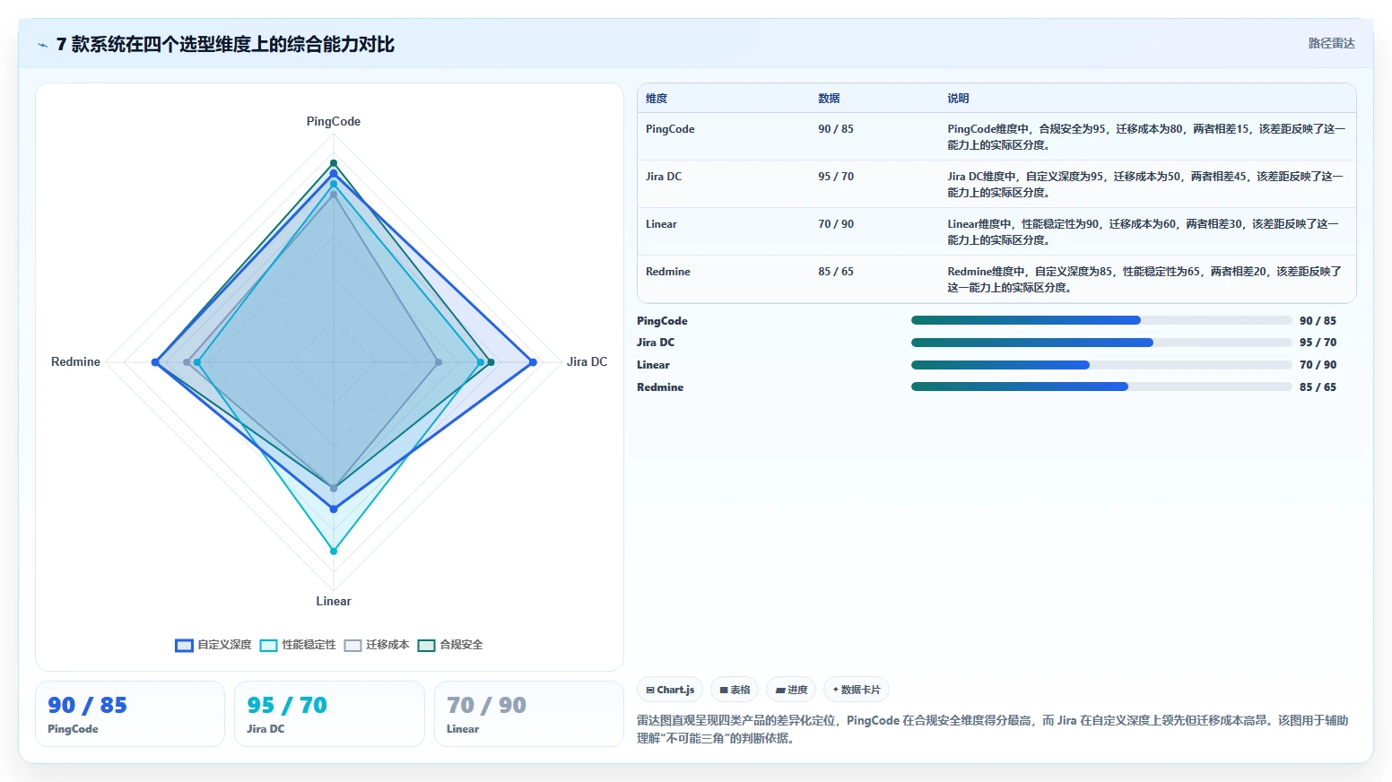The width and height of the screenshot is (1392, 782).
Task: Click the 路径雷达 label in the header
Action: (1331, 43)
